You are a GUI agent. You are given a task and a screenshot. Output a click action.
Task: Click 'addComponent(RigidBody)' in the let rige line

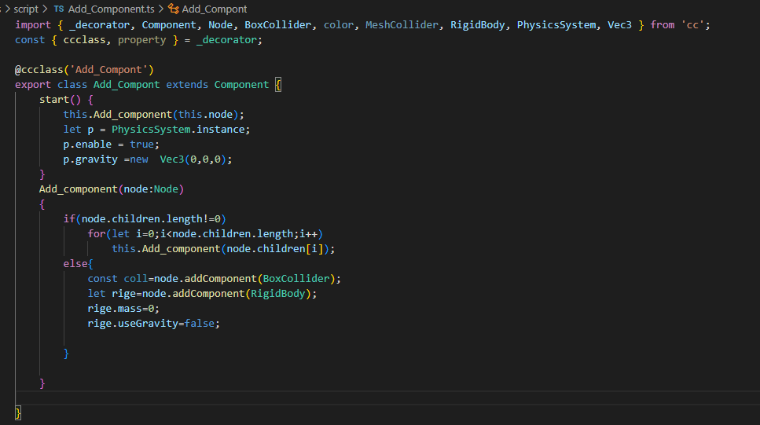(242, 294)
